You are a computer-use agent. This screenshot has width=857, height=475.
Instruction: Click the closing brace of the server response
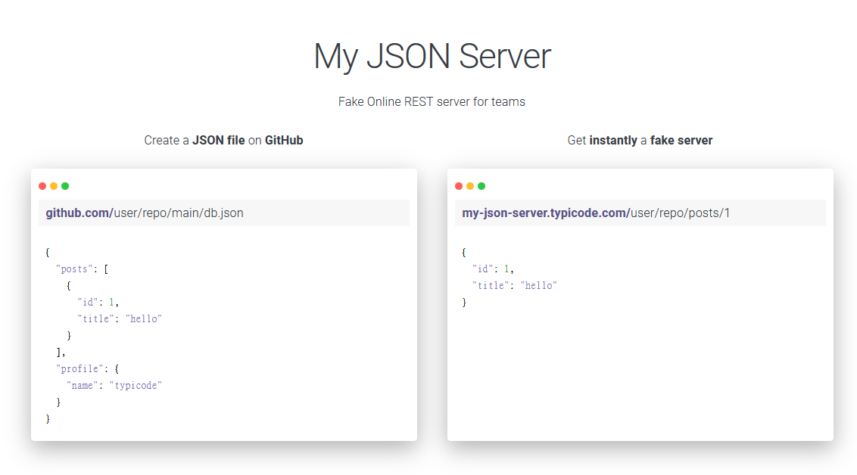coord(464,302)
